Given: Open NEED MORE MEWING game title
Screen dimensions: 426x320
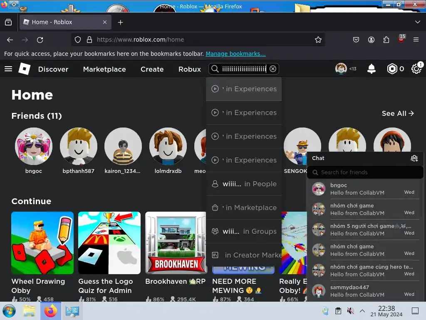Looking at the screenshot, I should pos(237,286).
